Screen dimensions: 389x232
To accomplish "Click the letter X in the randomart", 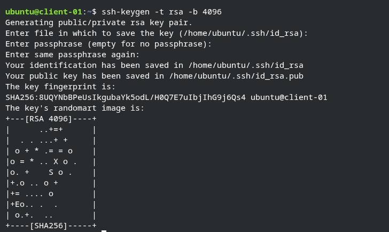I will [x=56, y=161].
